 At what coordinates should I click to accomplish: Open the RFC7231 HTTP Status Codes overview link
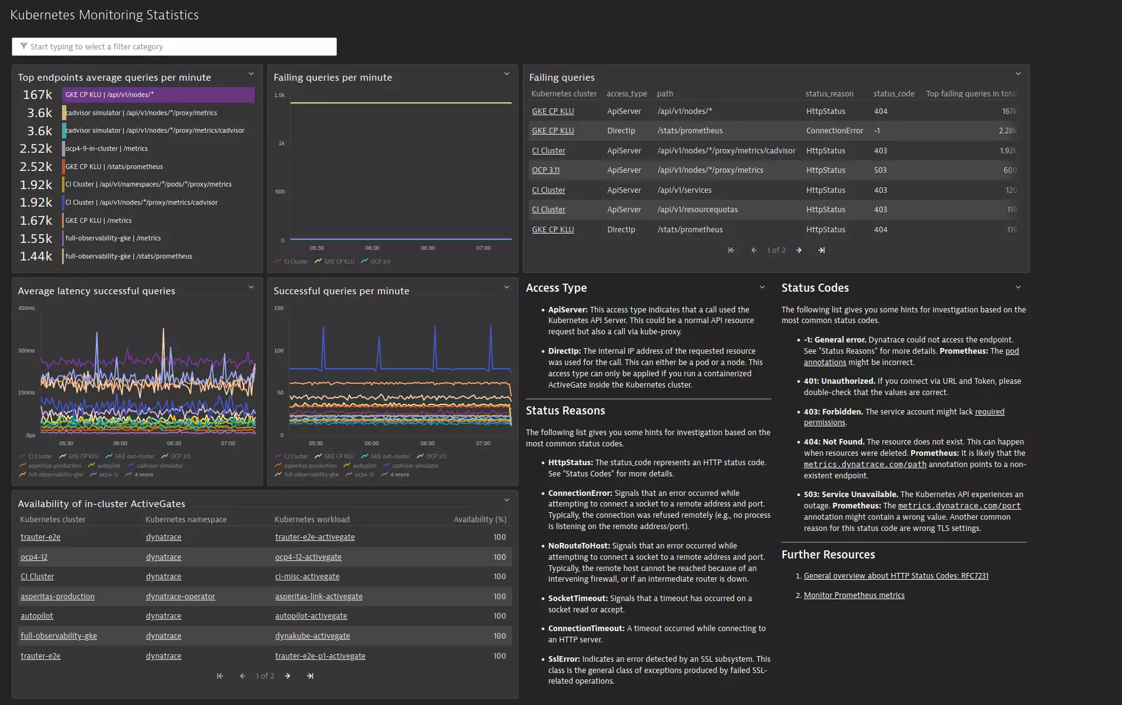pos(895,575)
